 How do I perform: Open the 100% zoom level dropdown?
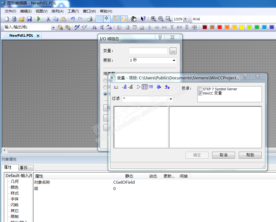tap(185, 19)
